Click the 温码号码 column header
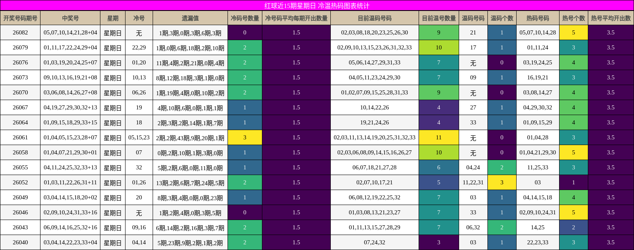The image size is (634, 250). pos(473,18)
